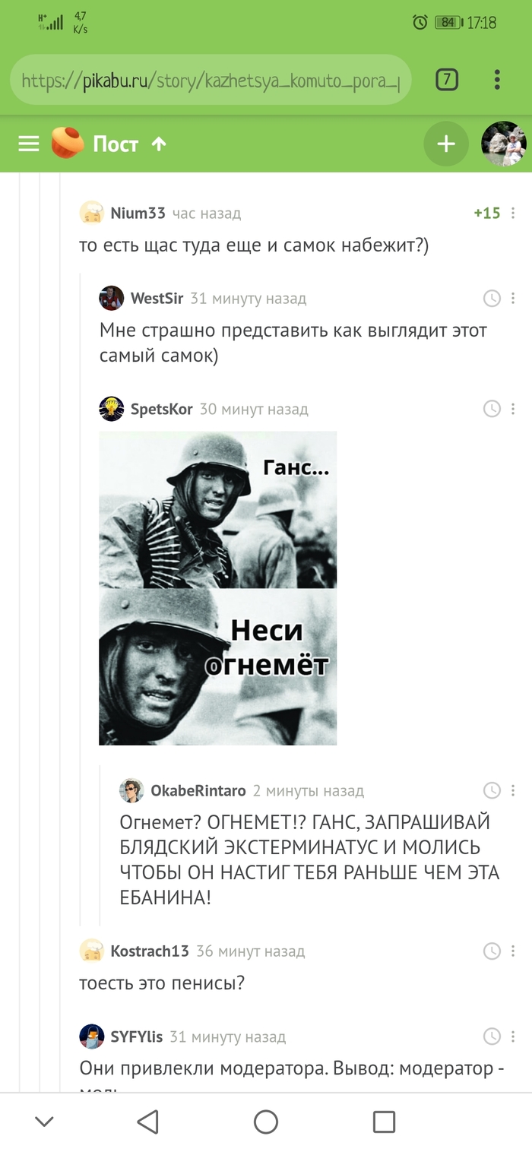
Task: Collapse keyboard with down chevron in nav bar
Action: (x=45, y=1122)
